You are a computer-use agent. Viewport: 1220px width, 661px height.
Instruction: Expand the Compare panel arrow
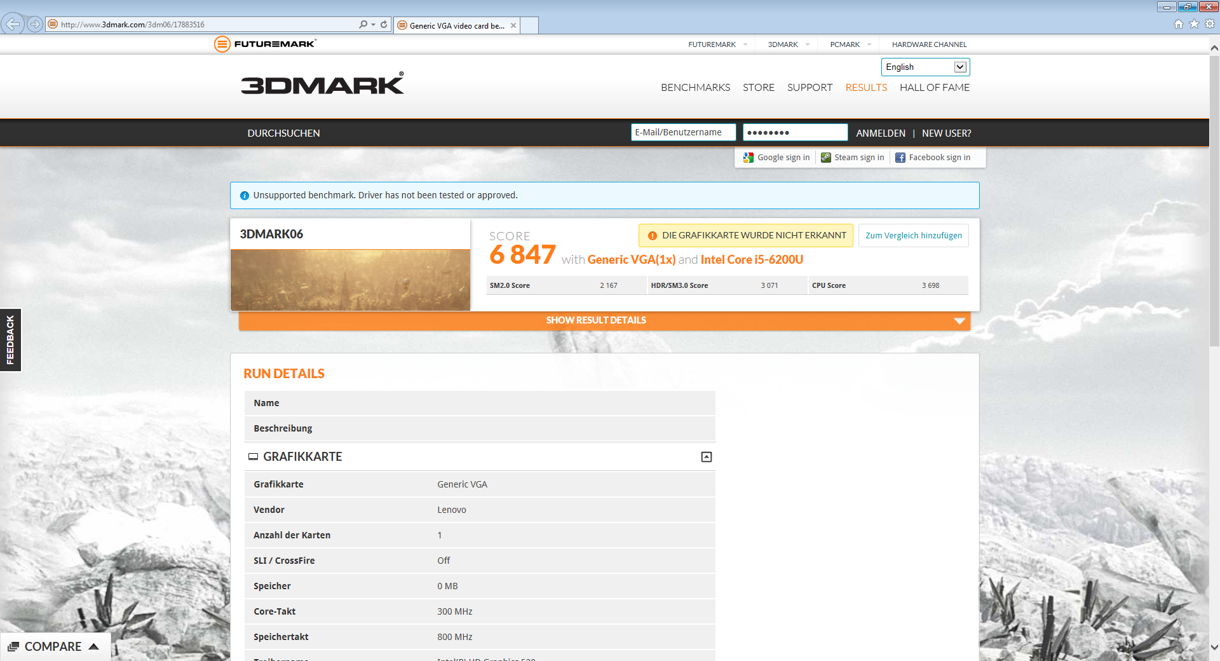[x=94, y=646]
